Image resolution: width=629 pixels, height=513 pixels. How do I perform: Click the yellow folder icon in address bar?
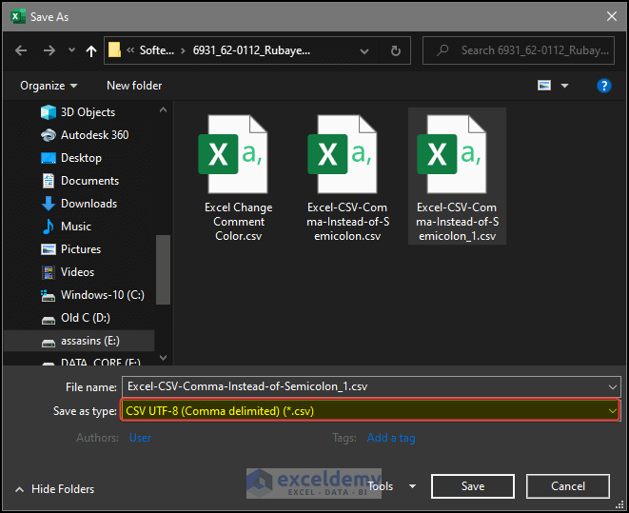pos(115,50)
